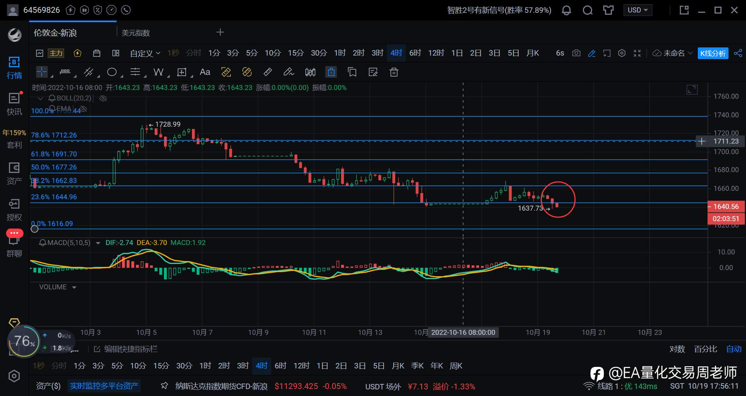
Task: Click 实时监控多平台资产 link
Action: click(x=104, y=386)
